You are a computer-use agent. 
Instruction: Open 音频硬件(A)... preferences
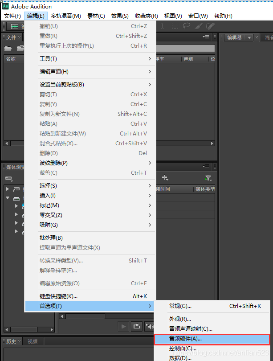[x=212, y=339]
